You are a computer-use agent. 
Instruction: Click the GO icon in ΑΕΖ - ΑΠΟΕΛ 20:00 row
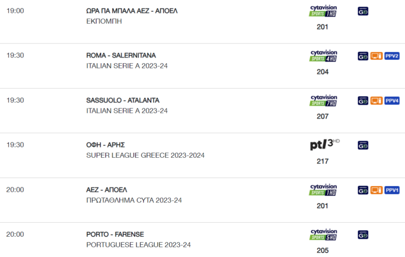tap(363, 190)
